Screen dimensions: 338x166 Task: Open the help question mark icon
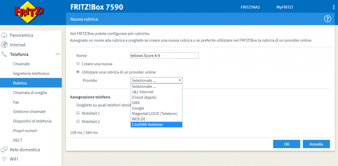tap(327, 19)
